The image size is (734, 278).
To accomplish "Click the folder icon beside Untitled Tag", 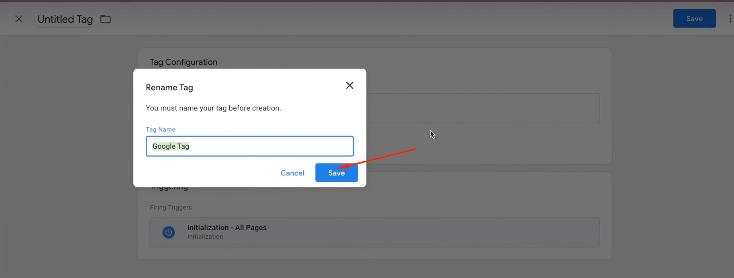I will click(x=106, y=19).
